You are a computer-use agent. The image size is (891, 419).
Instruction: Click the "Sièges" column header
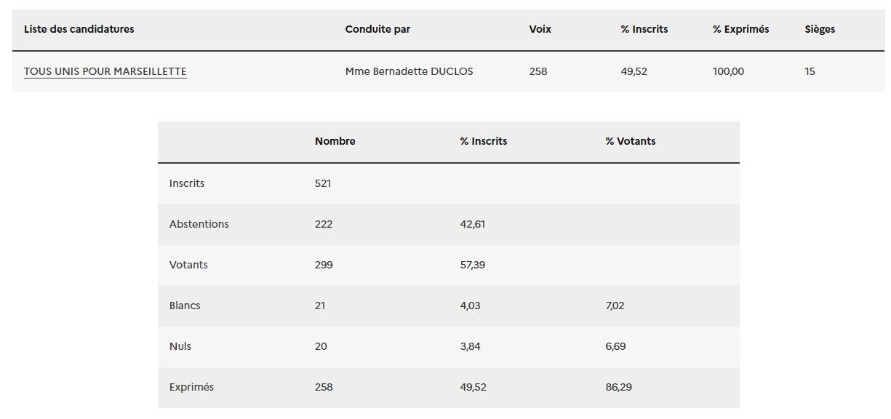click(820, 29)
